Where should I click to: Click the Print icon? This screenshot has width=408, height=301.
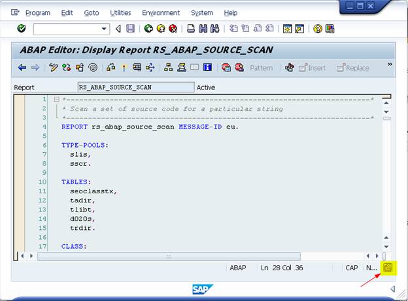191,28
